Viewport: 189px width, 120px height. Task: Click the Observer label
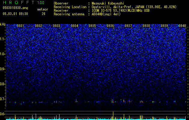point(61,3)
